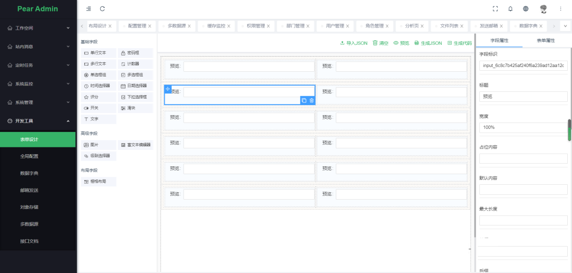This screenshot has height=273, width=572.
Task: Click the globe language icon
Action: coord(525,8)
